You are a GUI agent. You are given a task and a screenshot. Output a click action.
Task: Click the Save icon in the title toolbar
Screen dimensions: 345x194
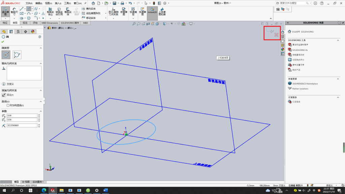(115, 3)
